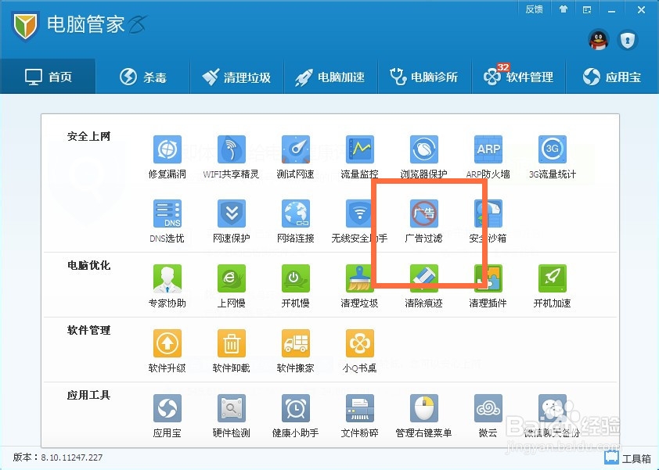Open 流量监控 traffic monitor

point(359,157)
